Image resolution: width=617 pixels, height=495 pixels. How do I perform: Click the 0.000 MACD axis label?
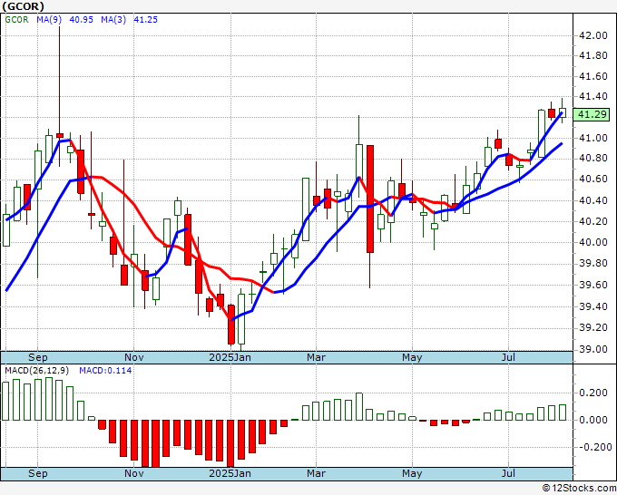593,420
